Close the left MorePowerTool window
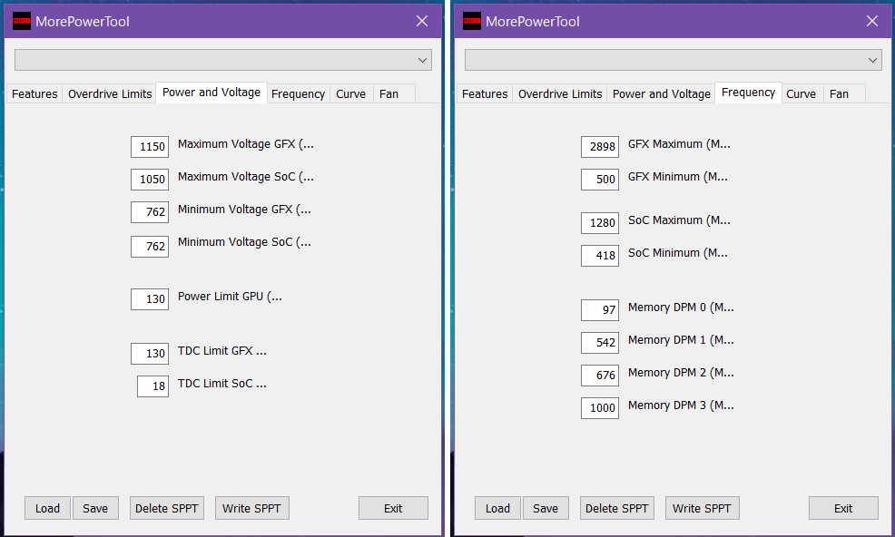Image resolution: width=895 pixels, height=537 pixels. click(x=422, y=21)
